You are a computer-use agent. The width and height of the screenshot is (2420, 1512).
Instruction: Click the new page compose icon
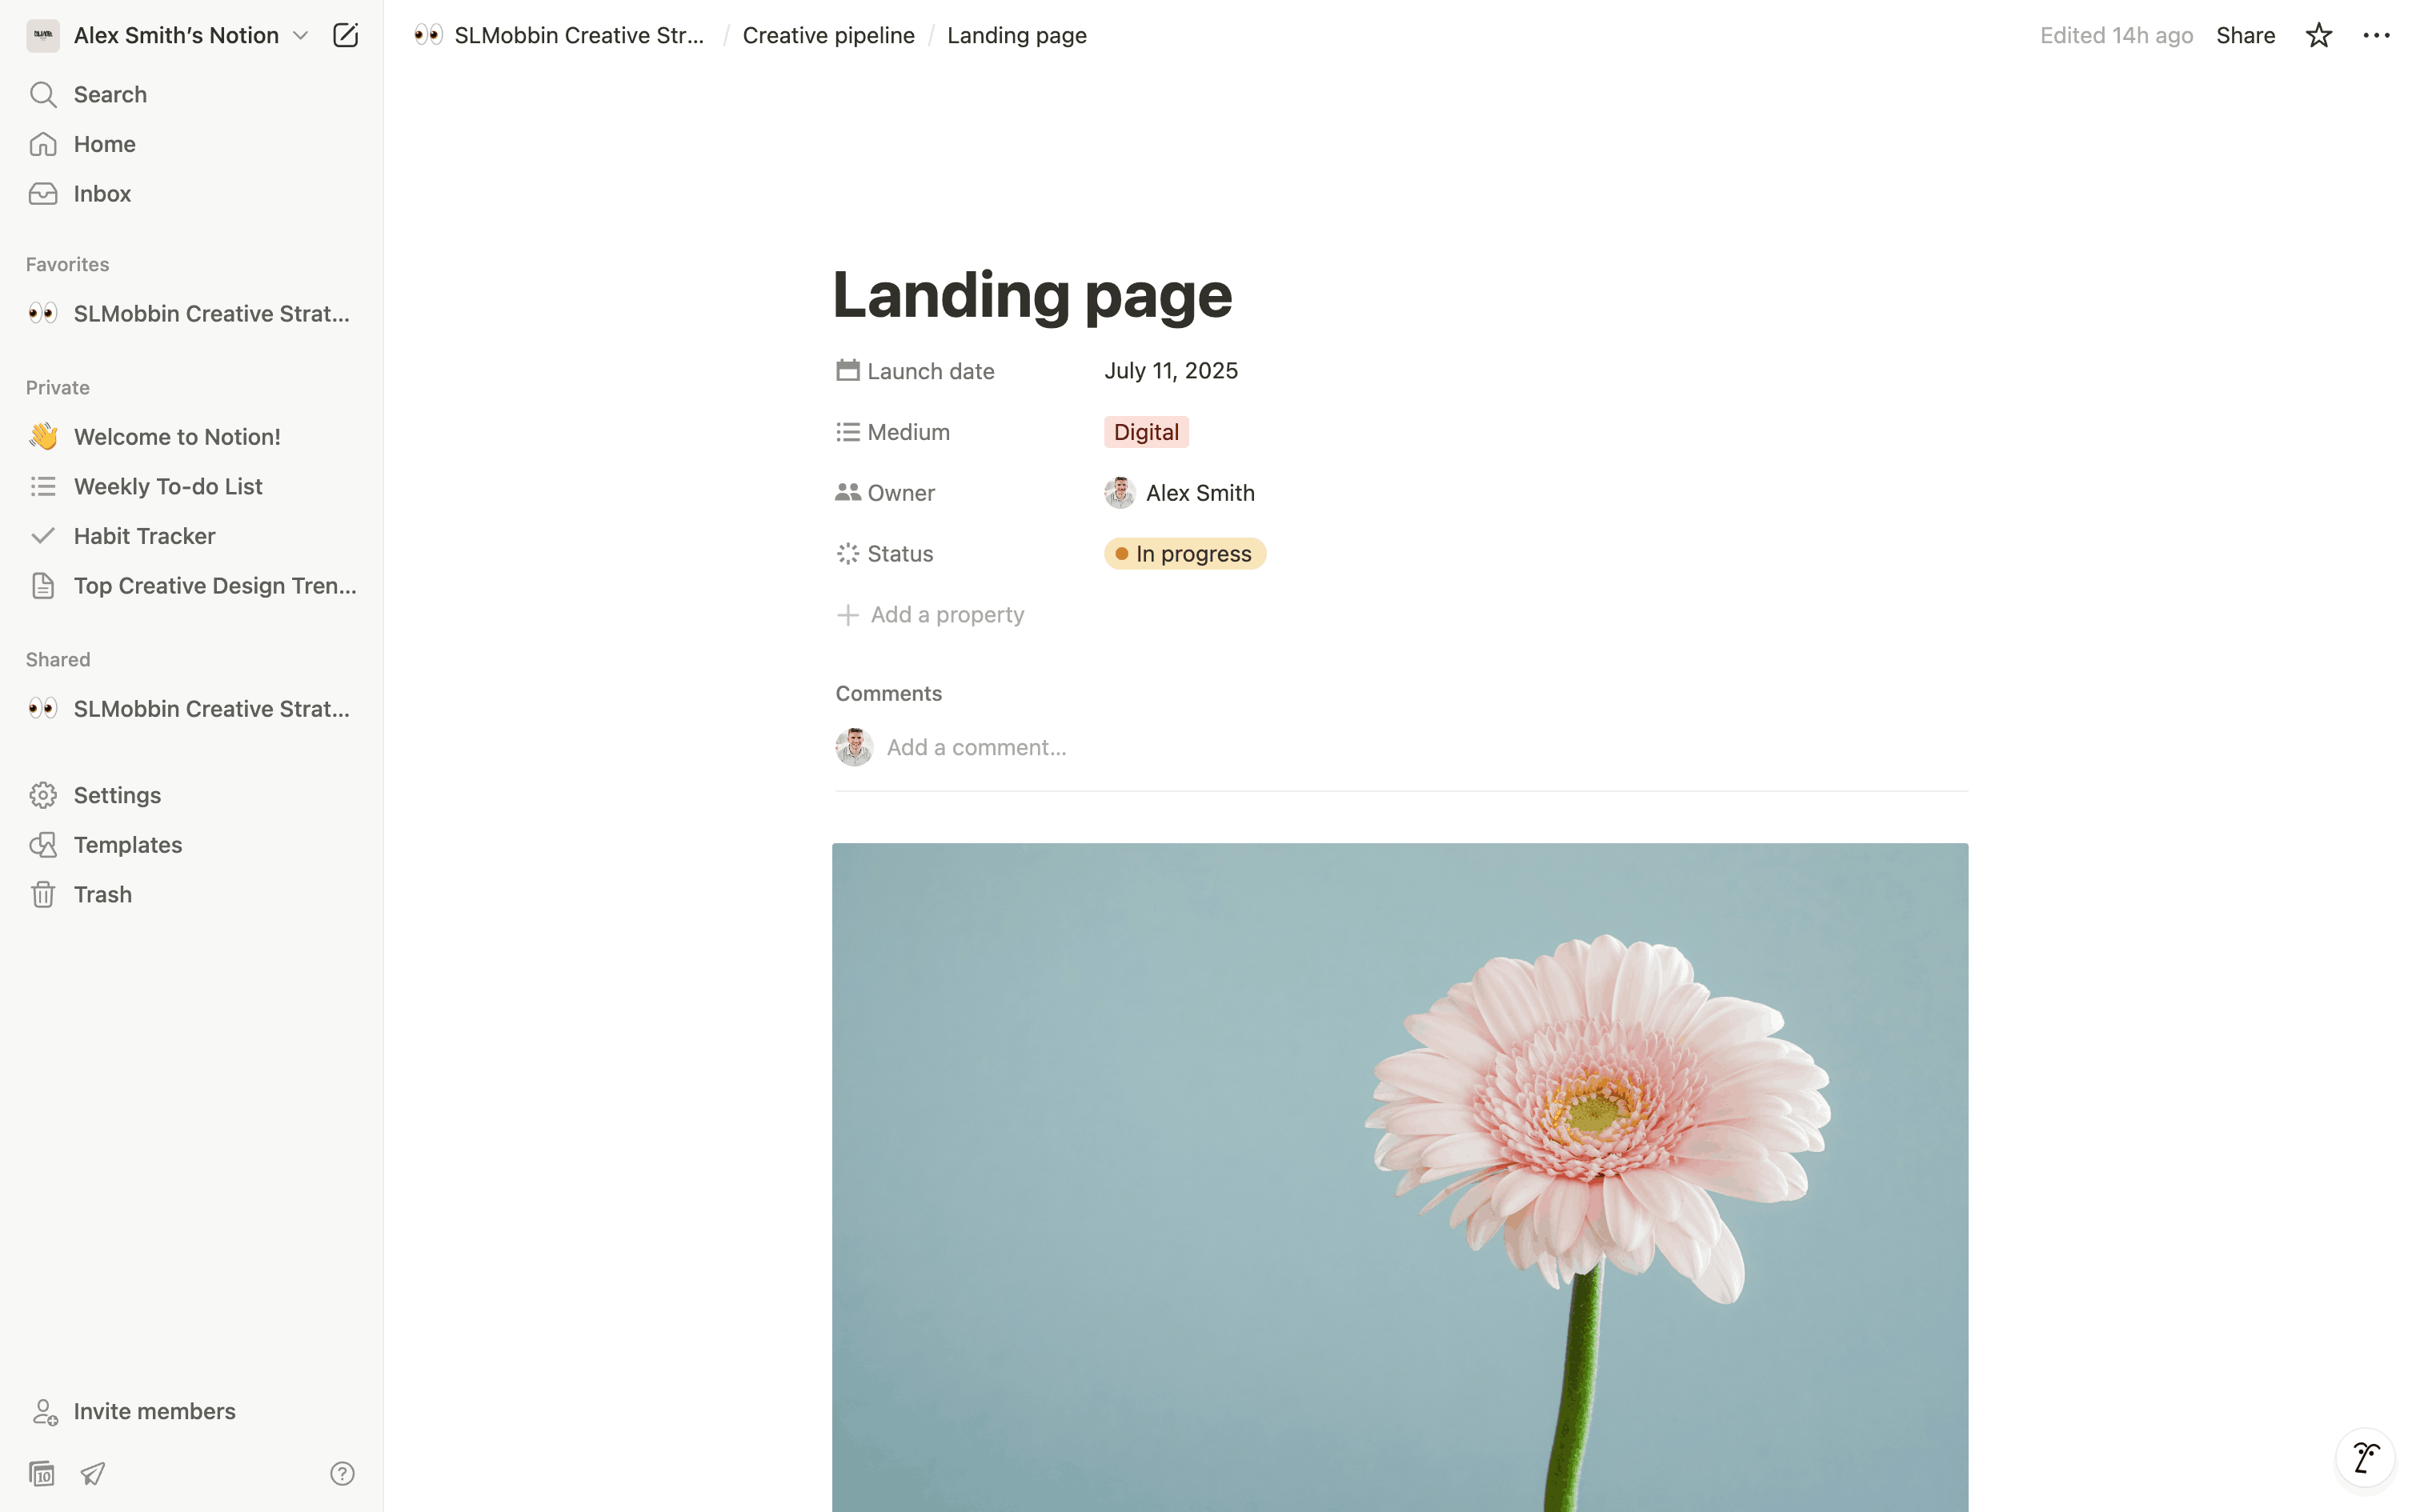pos(345,35)
